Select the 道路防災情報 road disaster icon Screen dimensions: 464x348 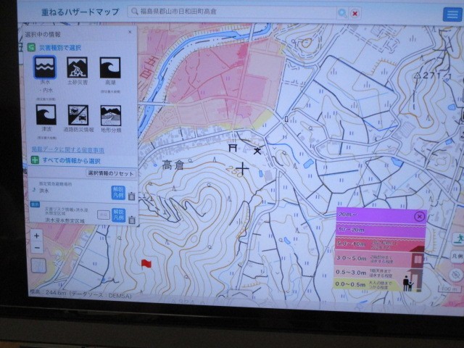click(78, 115)
